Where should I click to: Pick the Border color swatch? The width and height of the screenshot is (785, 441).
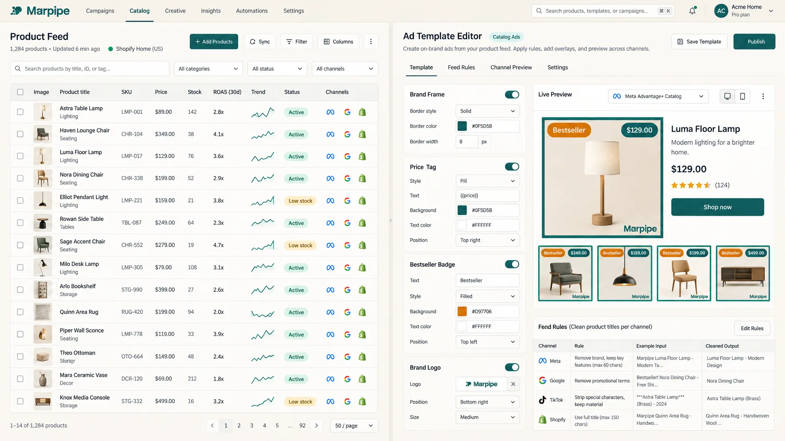click(x=462, y=126)
